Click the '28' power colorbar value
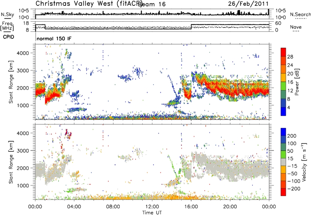This screenshot has width=311, height=215. point(290,57)
